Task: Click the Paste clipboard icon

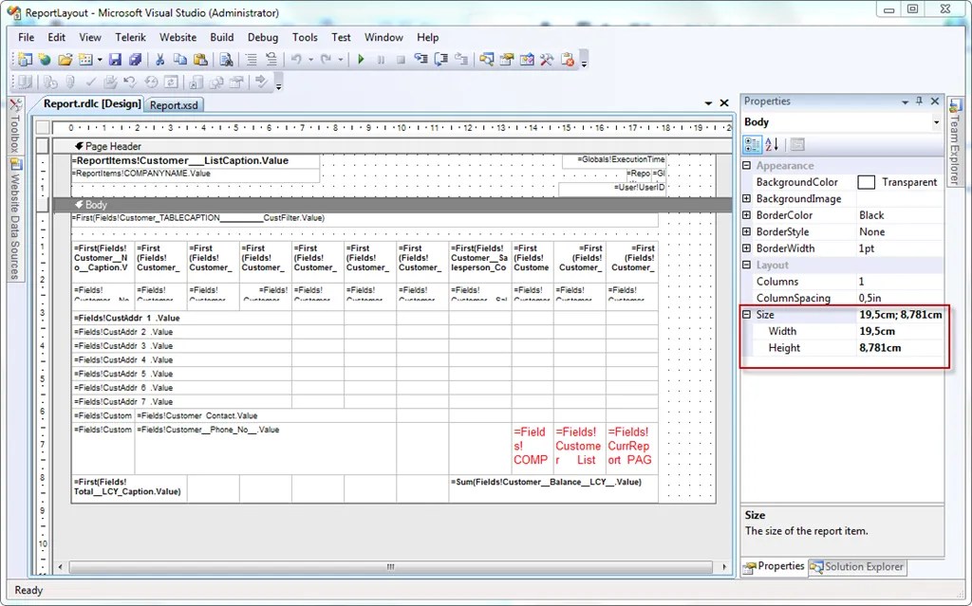Action: click(200, 60)
